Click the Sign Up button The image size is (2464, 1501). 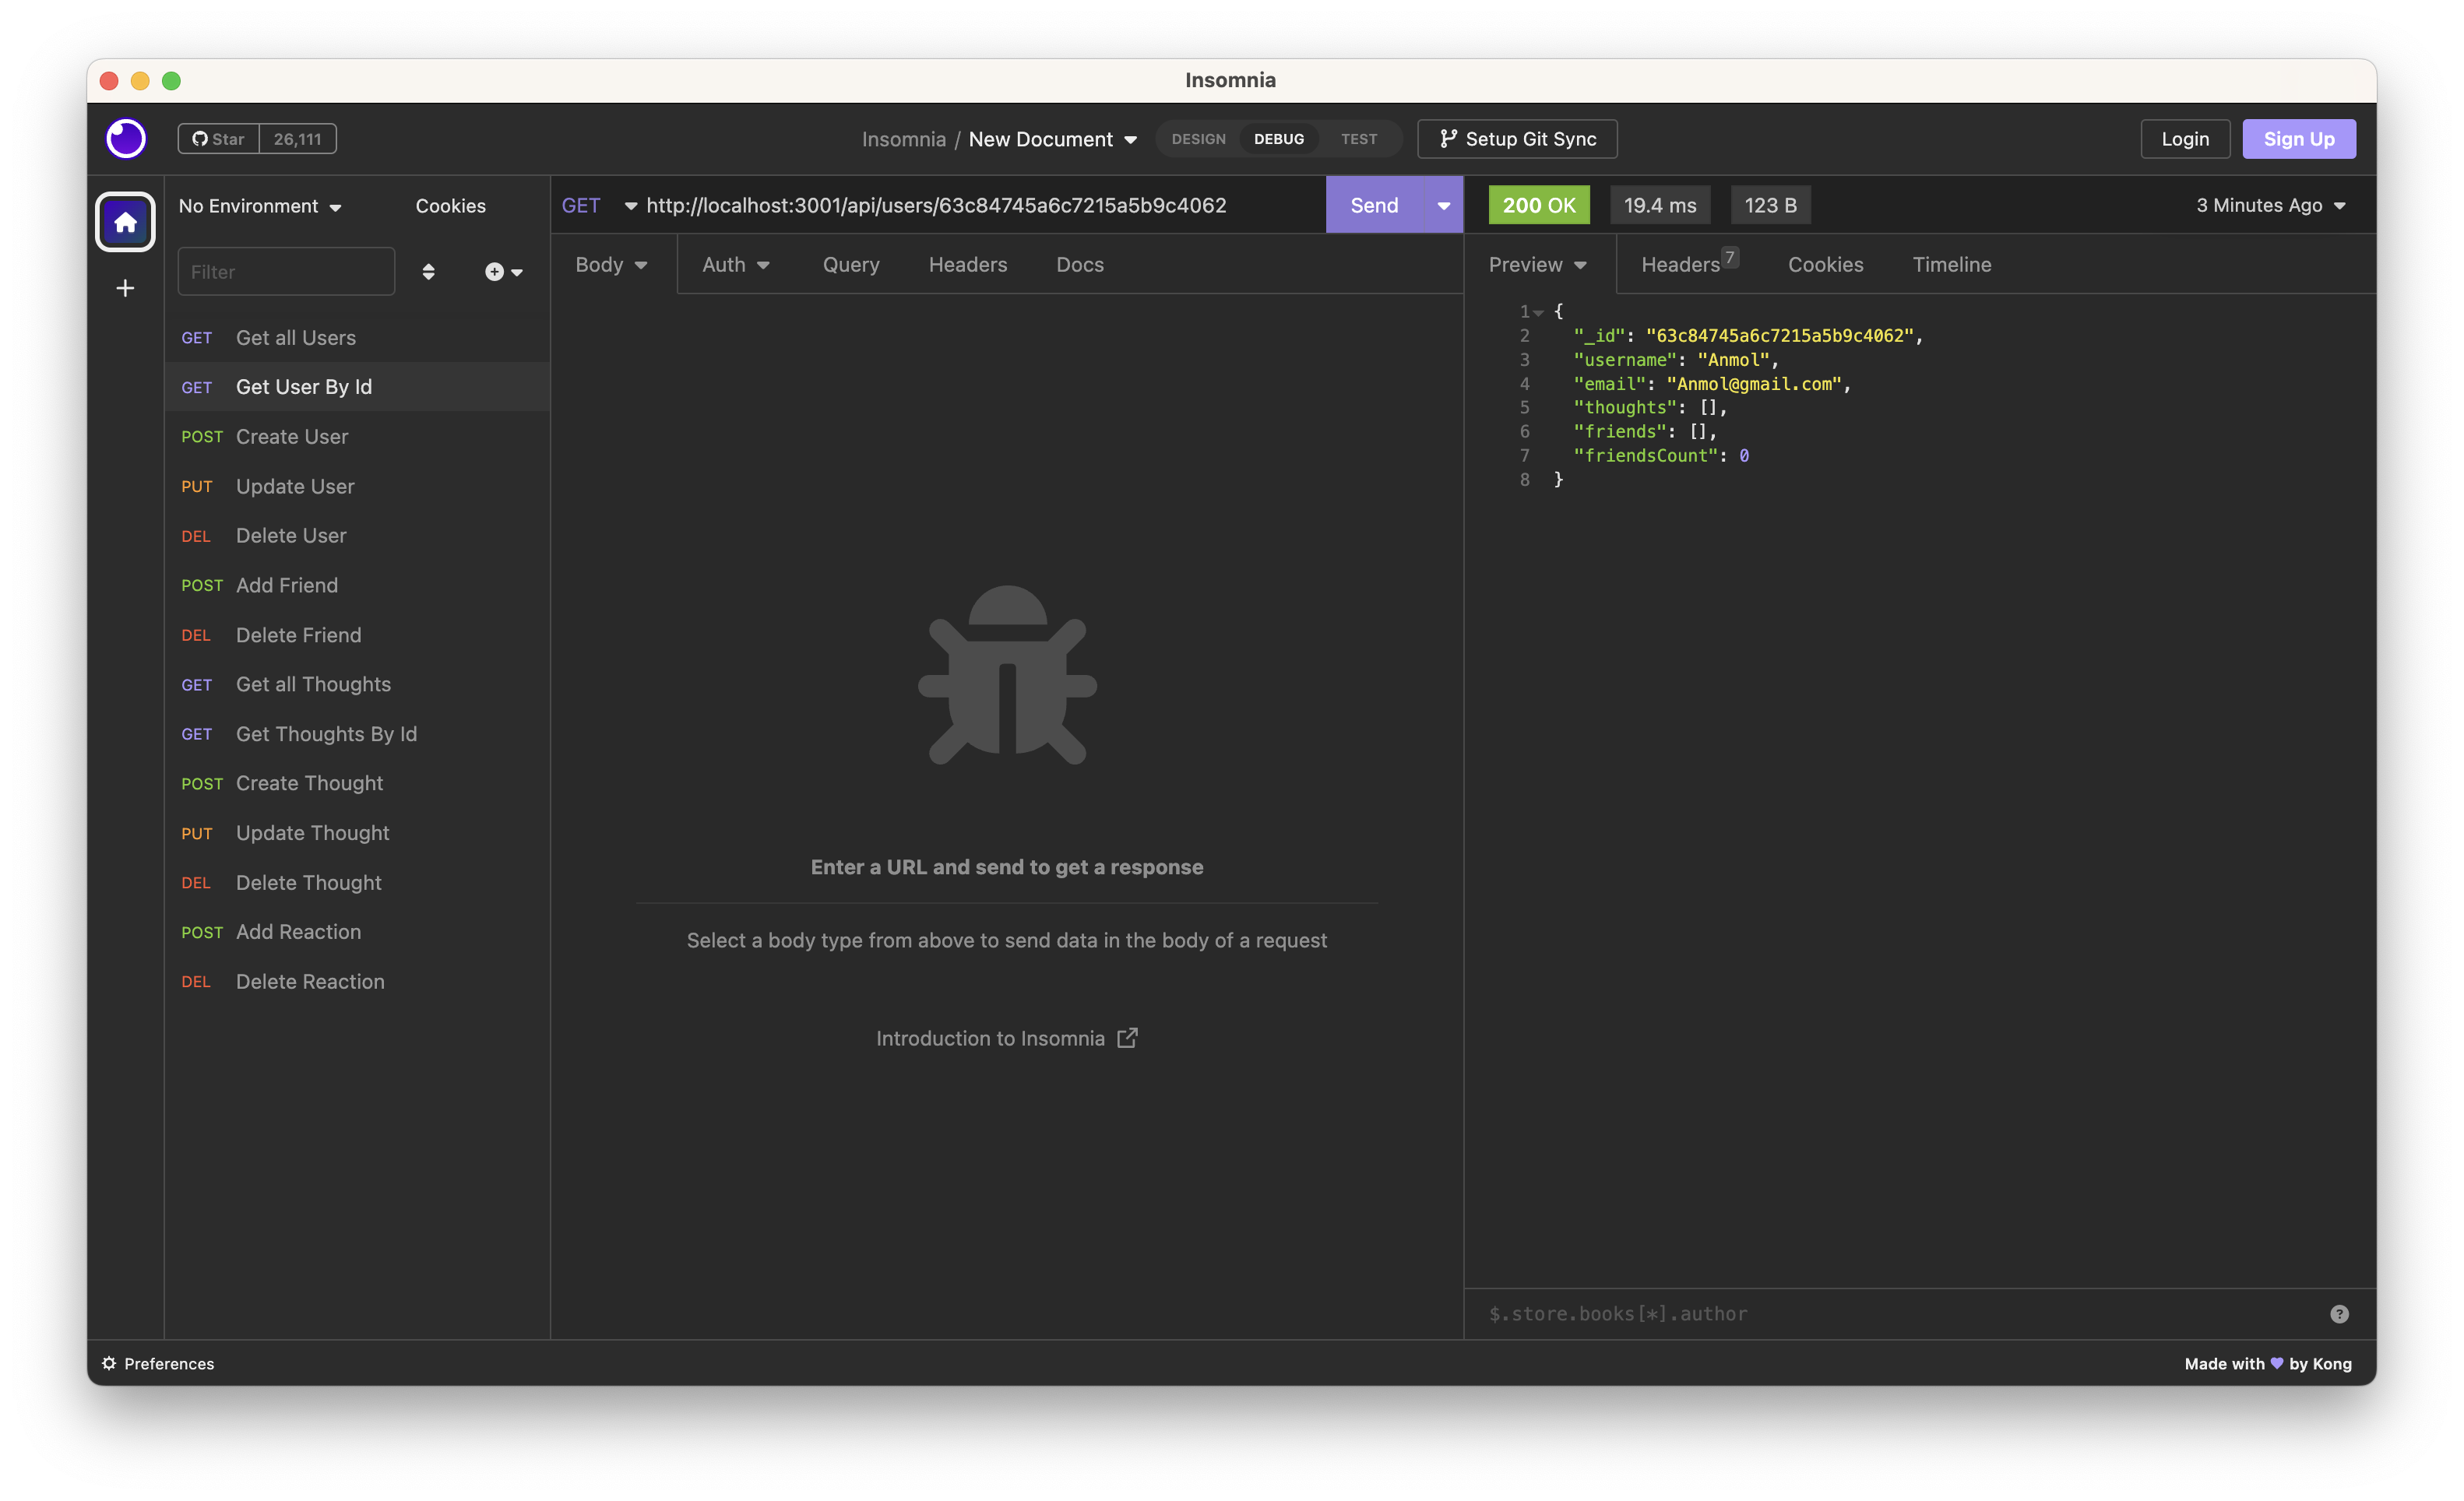click(2299, 139)
